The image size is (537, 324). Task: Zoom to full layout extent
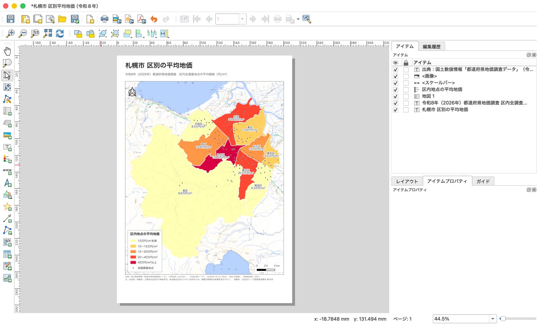[x=48, y=33]
